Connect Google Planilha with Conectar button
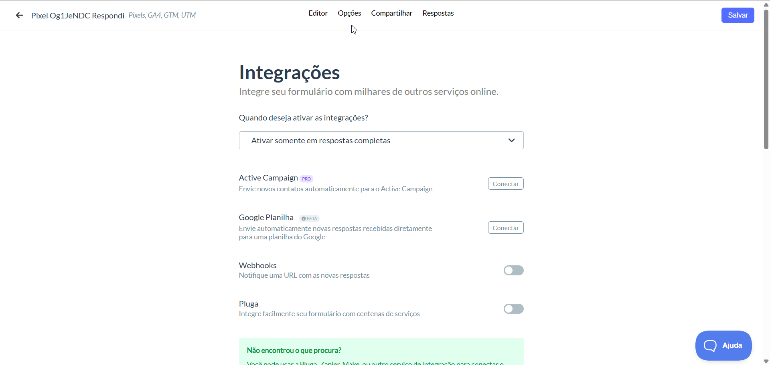 point(506,228)
